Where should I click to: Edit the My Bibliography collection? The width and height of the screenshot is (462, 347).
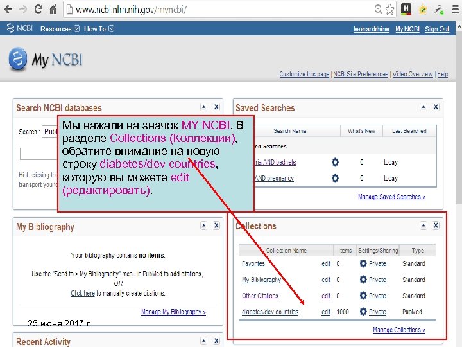click(326, 280)
